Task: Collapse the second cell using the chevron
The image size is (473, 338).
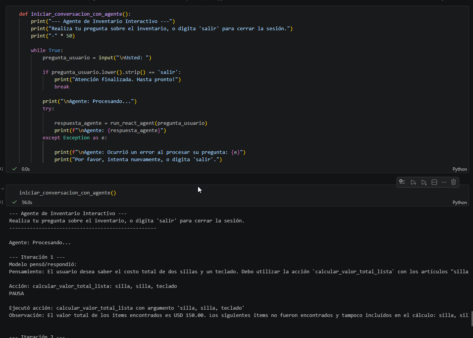Action: 3,188
